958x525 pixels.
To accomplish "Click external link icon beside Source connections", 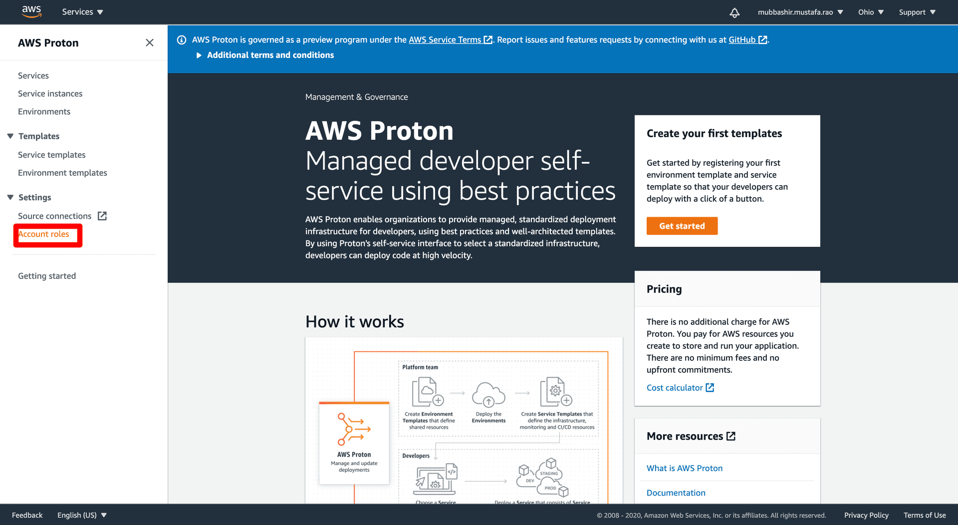I will click(x=102, y=216).
